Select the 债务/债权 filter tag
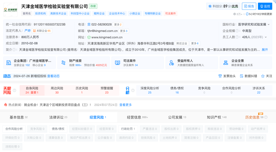The width and height of the screenshot is (276, 152). click(x=58, y=129)
